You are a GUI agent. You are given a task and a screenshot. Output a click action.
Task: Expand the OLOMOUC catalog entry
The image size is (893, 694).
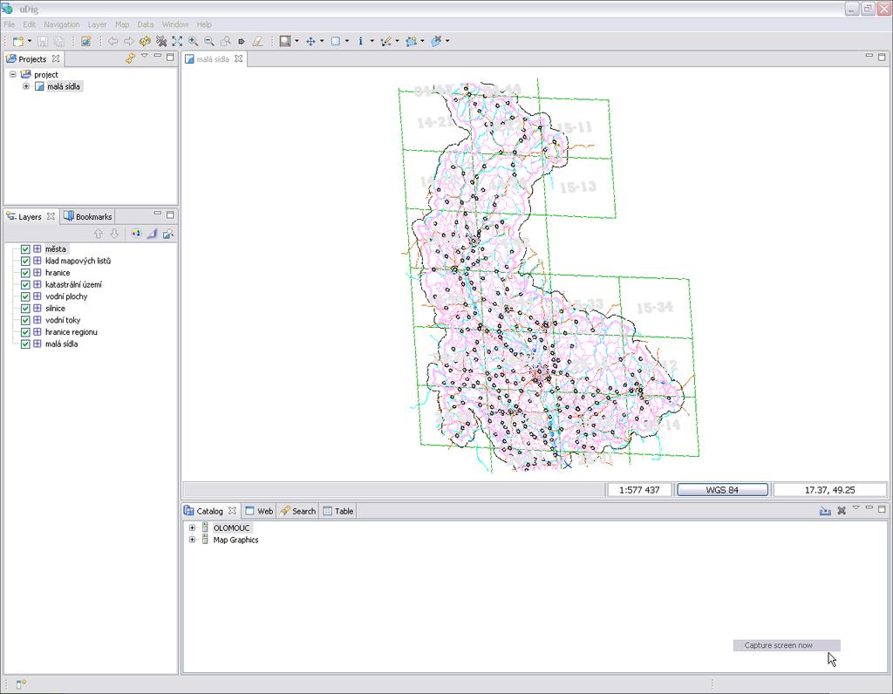pyautogui.click(x=192, y=527)
